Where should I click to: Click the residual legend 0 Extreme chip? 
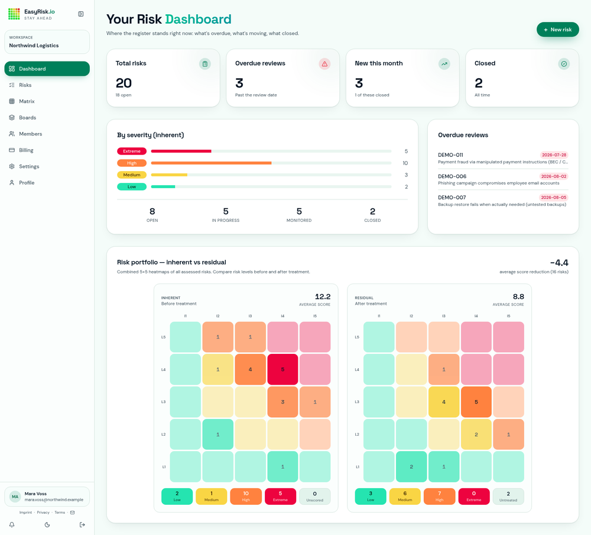coord(474,496)
